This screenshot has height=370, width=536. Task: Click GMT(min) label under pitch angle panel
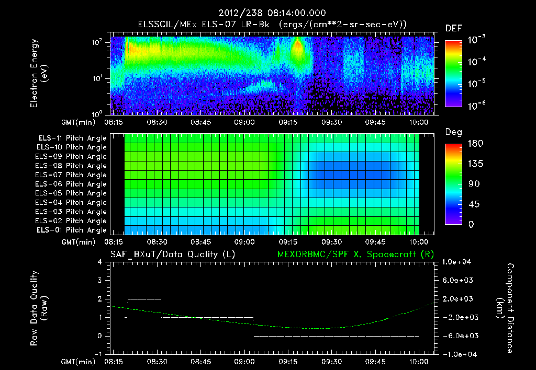79,242
